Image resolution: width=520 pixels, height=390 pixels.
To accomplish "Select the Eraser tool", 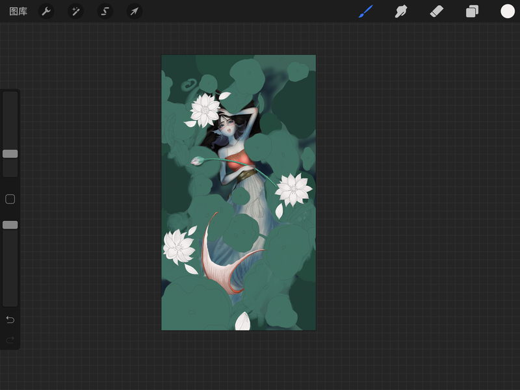I will 436,11.
